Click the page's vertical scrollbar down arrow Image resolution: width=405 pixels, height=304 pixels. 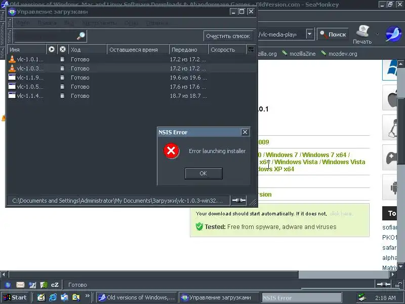(400, 267)
